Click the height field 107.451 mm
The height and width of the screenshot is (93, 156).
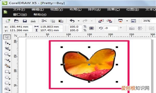(51, 30)
